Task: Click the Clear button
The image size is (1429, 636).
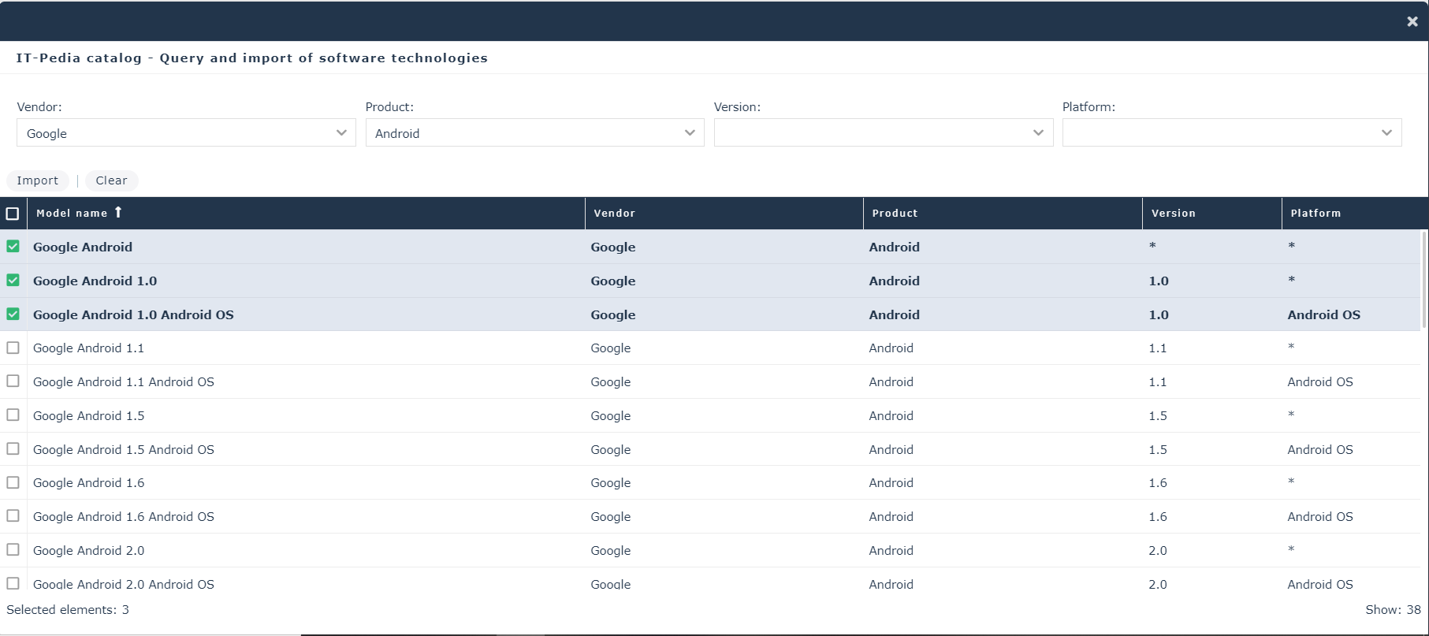Action: point(111,180)
